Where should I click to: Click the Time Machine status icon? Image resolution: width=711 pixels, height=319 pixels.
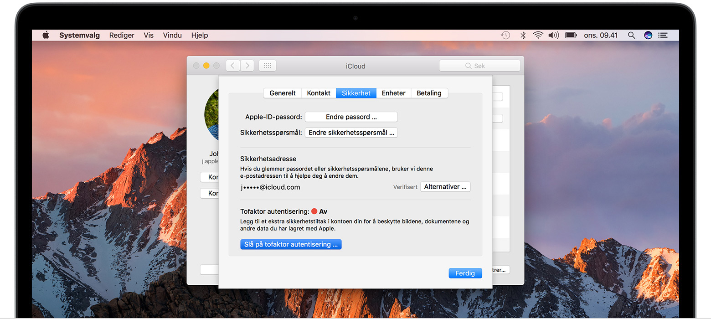tap(505, 35)
